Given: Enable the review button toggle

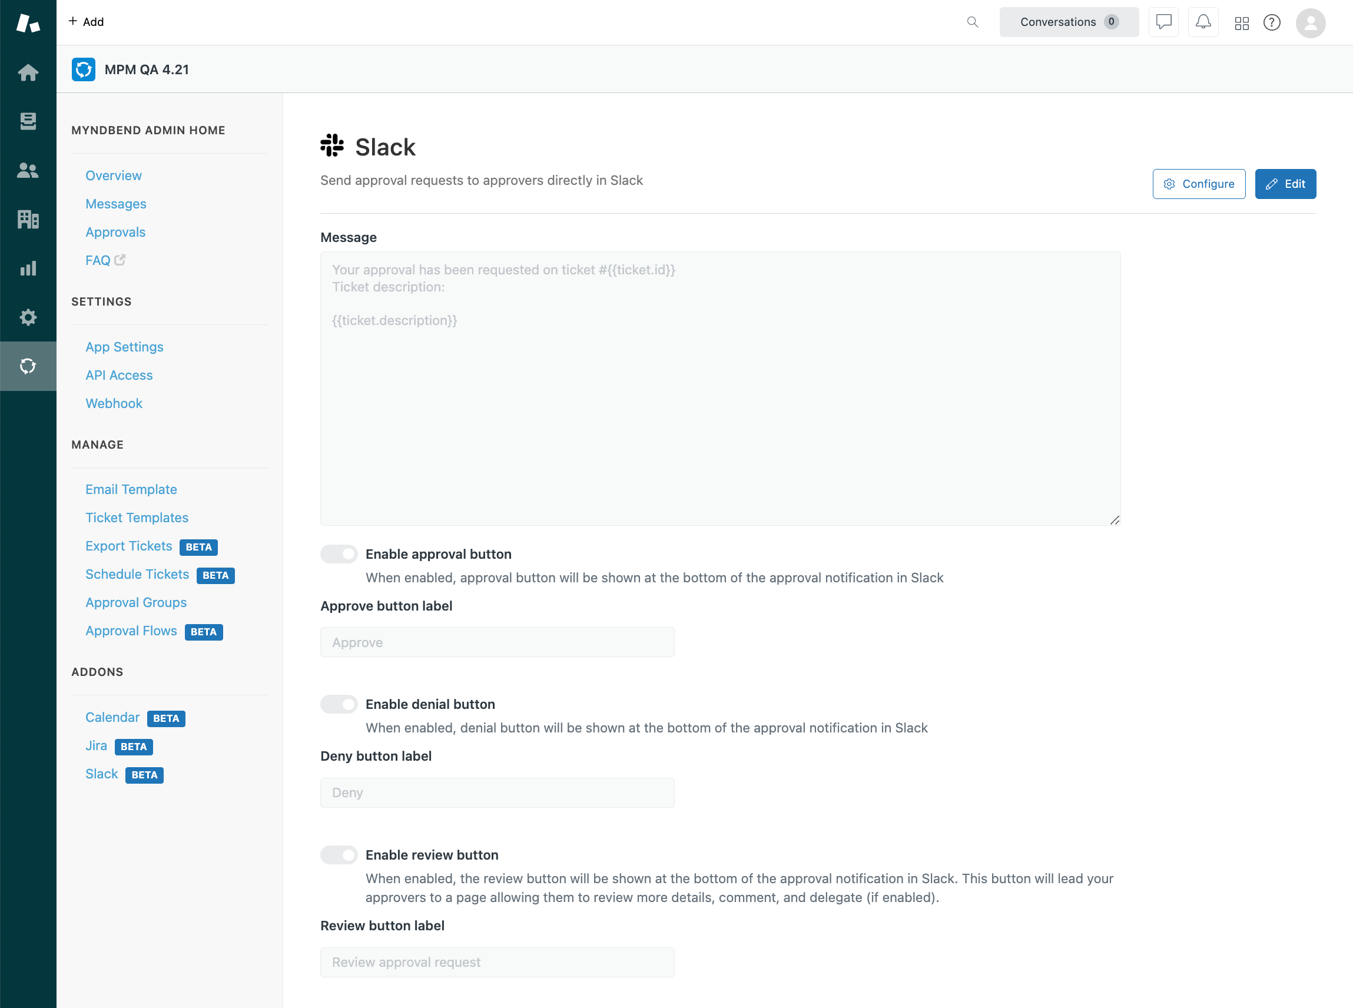Looking at the screenshot, I should point(339,854).
